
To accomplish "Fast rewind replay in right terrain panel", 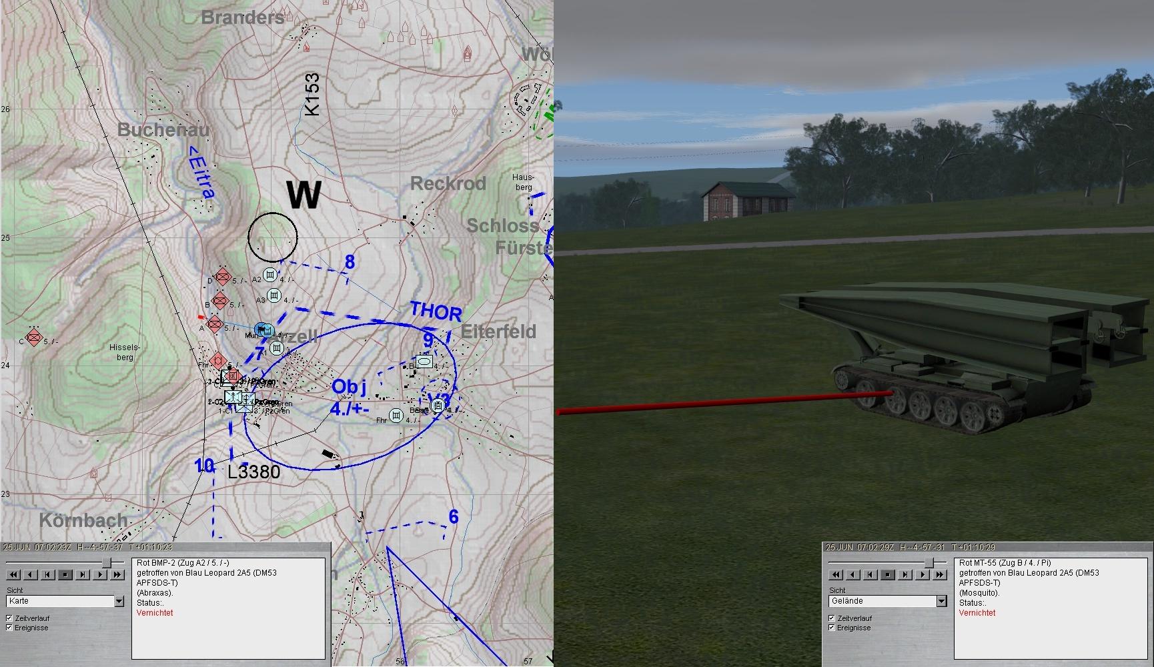I will coord(836,574).
